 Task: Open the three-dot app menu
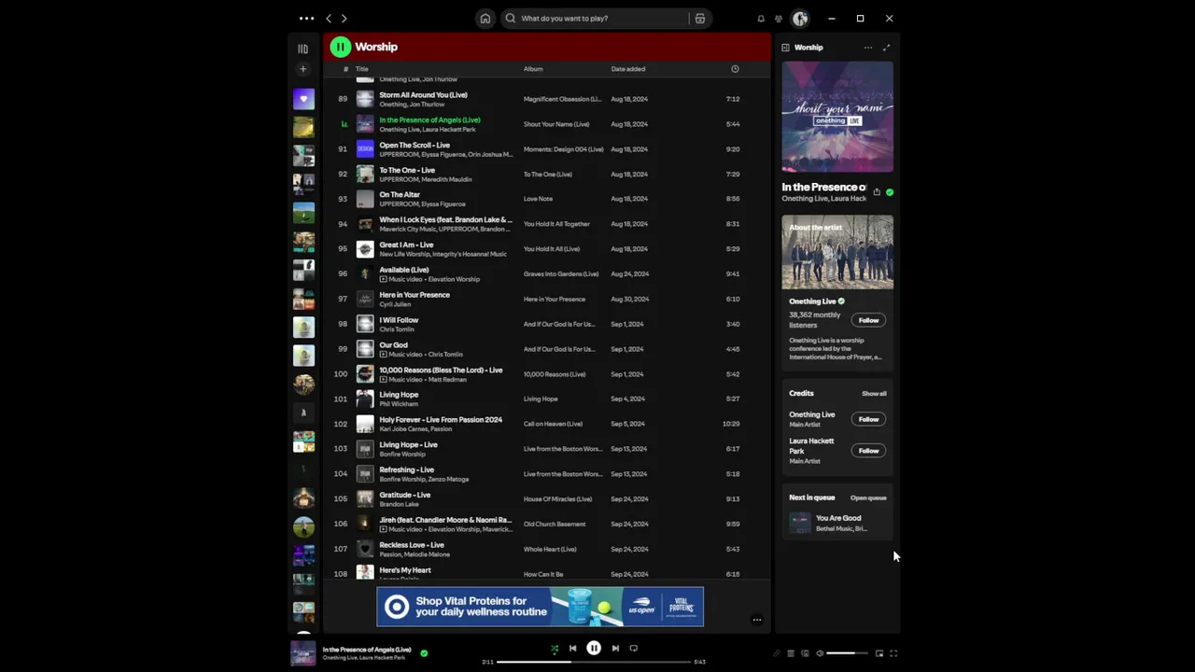[306, 18]
